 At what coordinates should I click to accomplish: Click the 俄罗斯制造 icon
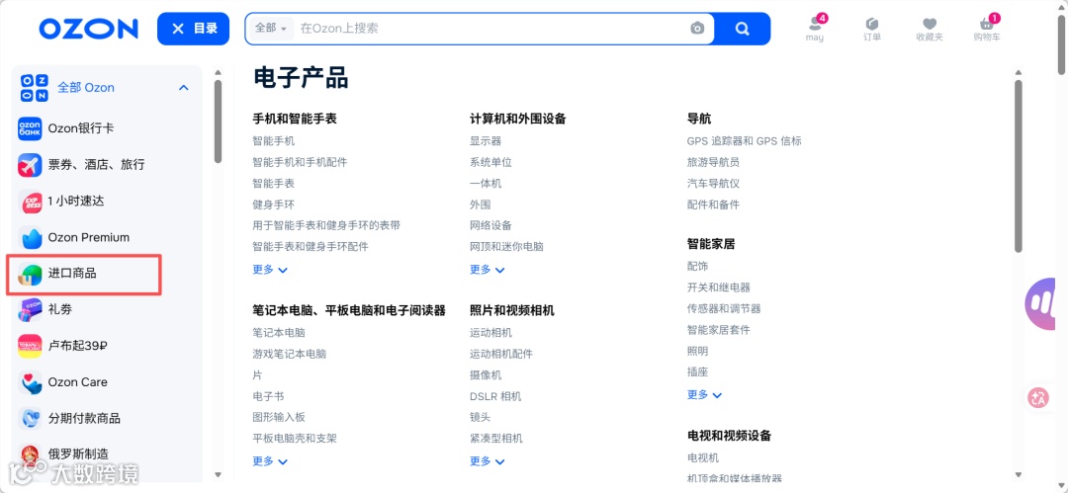[x=30, y=454]
